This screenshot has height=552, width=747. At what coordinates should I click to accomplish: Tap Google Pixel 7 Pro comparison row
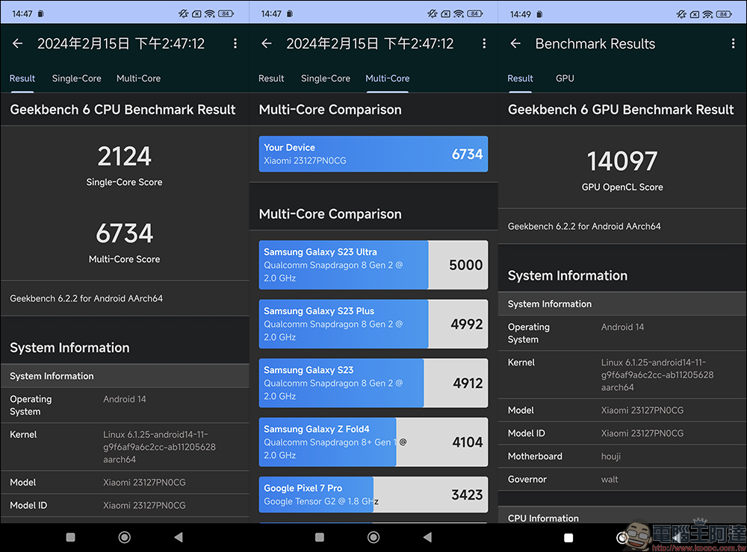click(373, 495)
